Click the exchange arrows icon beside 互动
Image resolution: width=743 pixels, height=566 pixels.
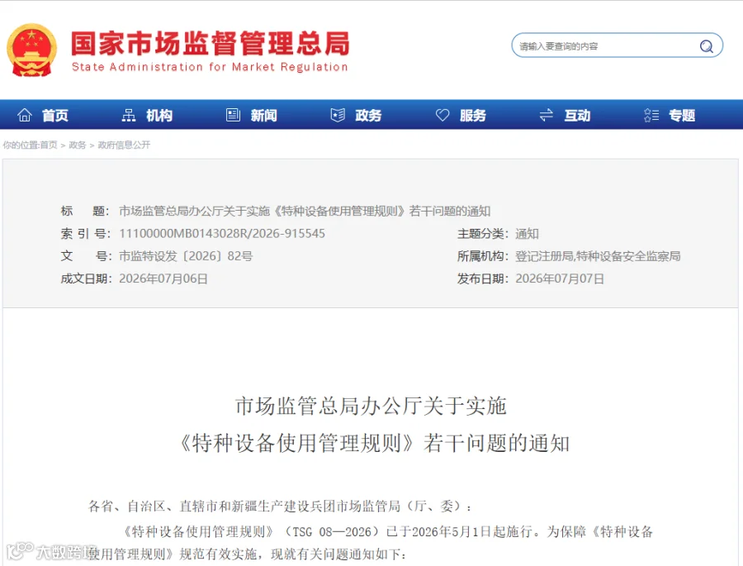pyautogui.click(x=547, y=115)
